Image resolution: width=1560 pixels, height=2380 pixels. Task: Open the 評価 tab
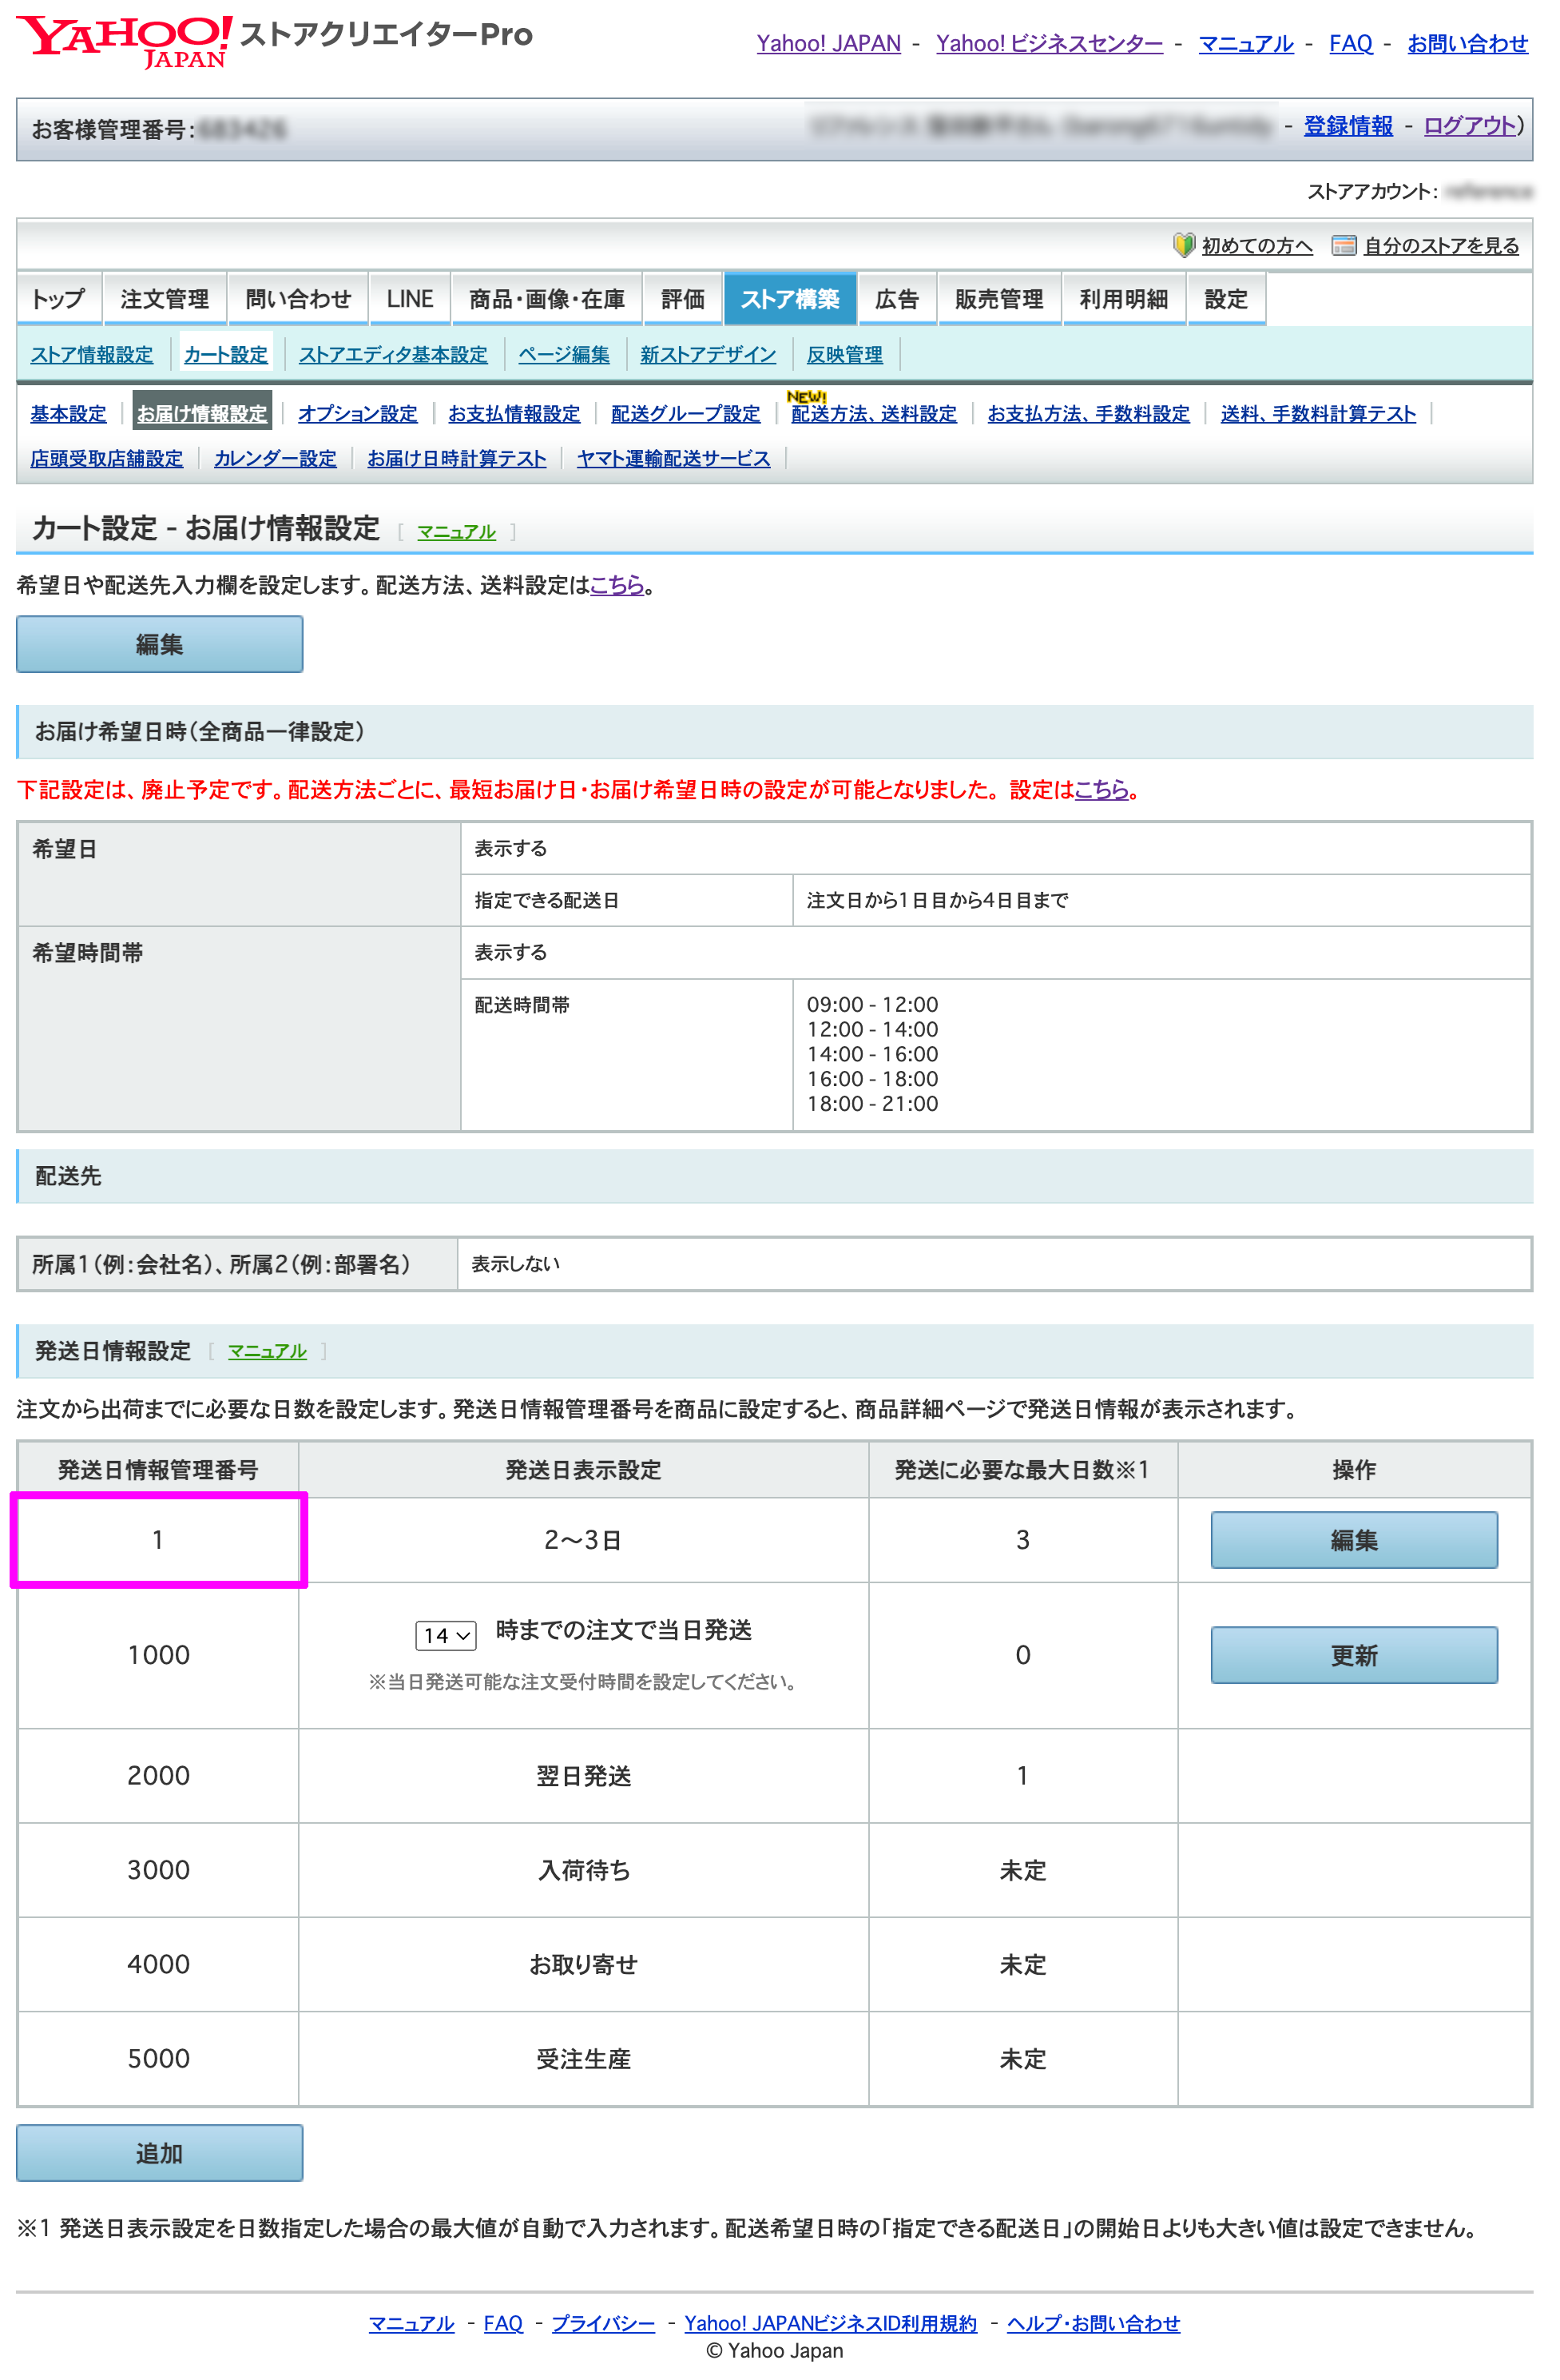(683, 299)
